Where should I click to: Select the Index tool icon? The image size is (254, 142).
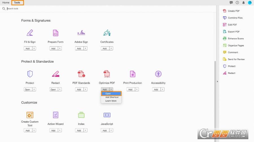(x=81, y=115)
